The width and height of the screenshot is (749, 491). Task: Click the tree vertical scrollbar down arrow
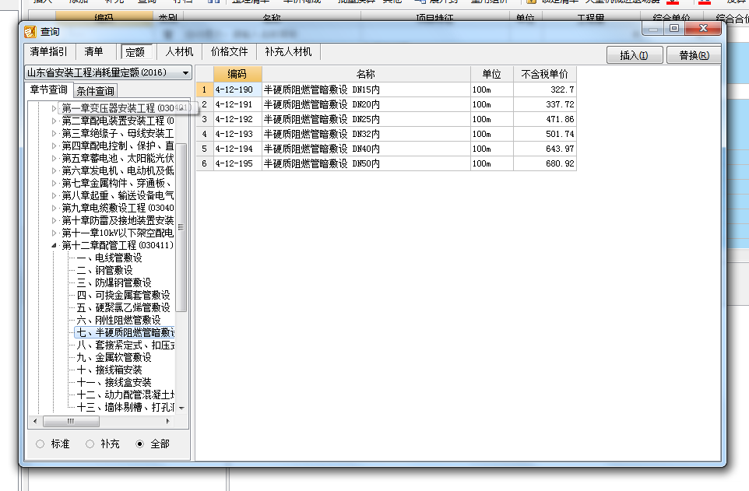coord(181,408)
